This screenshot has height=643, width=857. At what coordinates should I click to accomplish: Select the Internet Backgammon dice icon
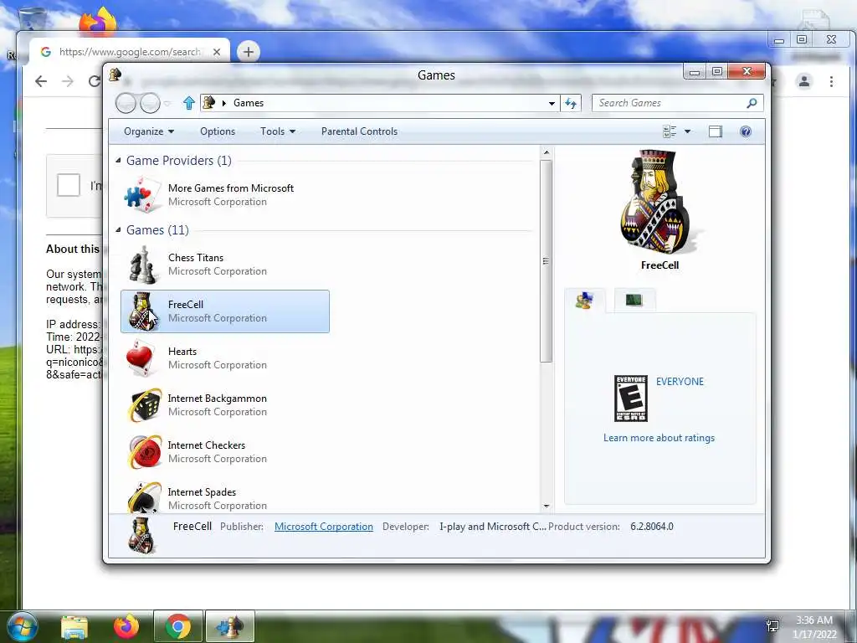click(144, 405)
